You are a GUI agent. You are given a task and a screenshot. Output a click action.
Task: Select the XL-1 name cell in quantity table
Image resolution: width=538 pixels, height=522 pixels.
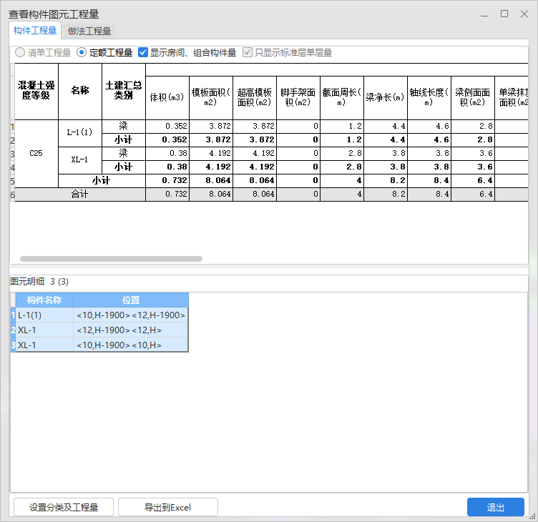pos(80,160)
